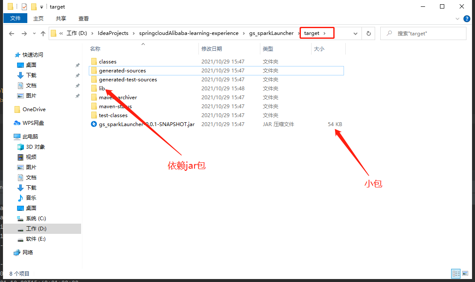Open 图片 under quick access

pos(31,96)
